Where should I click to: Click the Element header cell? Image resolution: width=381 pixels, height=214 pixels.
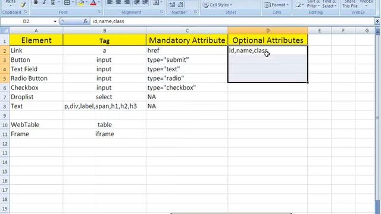[x=36, y=40]
